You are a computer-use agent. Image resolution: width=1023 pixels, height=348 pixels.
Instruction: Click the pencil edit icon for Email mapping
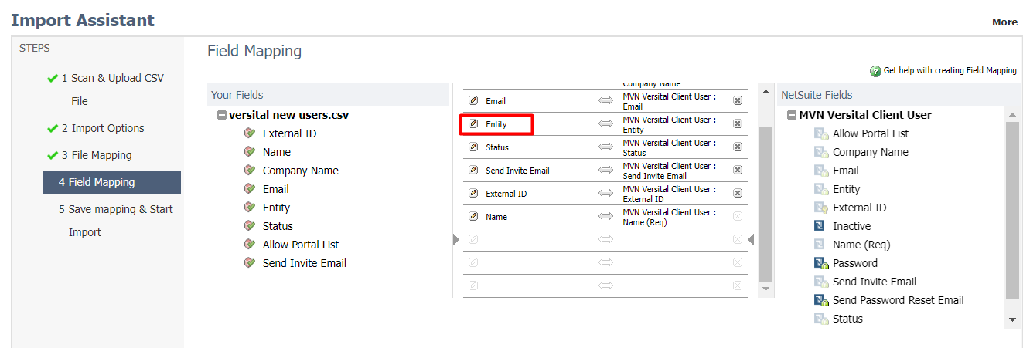click(474, 101)
